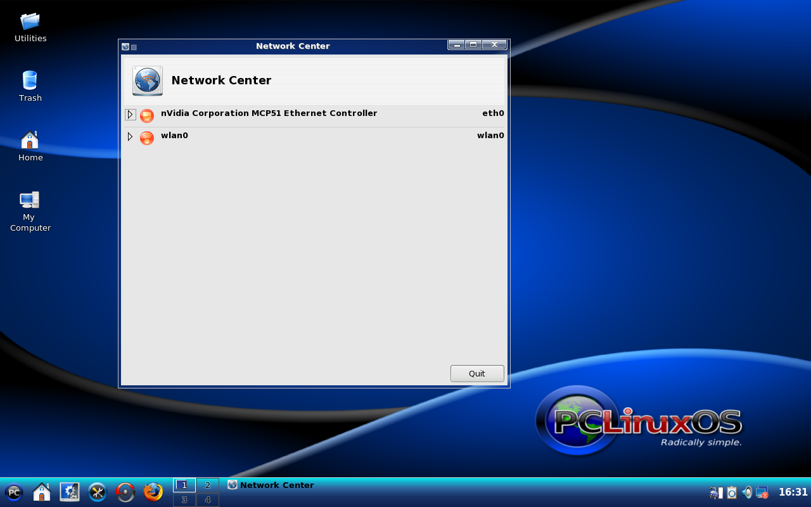Open the Home folder desktop icon

[x=30, y=146]
